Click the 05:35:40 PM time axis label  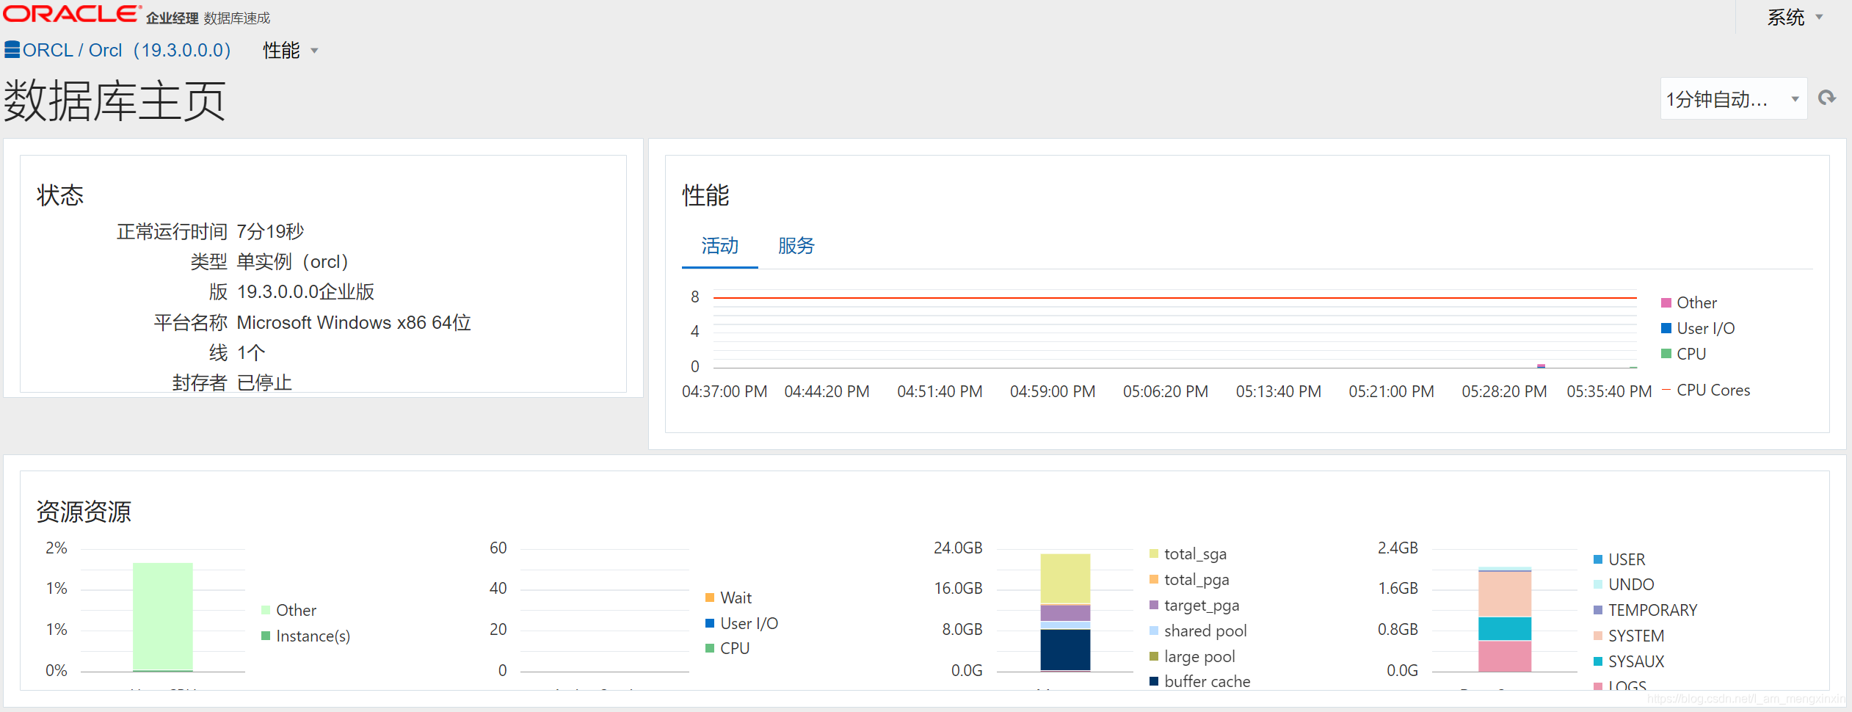1609,391
